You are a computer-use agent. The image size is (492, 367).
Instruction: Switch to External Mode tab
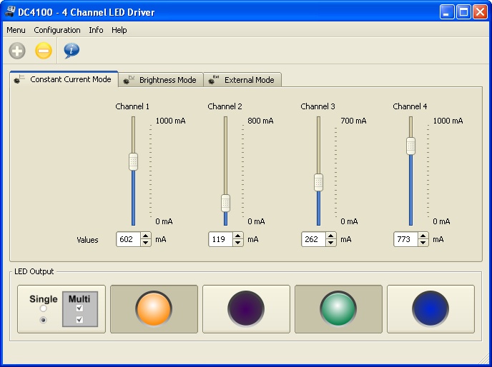(x=242, y=80)
